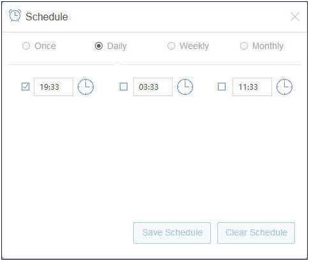Select the Daily radio button
This screenshot has height=261, width=309.
pos(99,46)
